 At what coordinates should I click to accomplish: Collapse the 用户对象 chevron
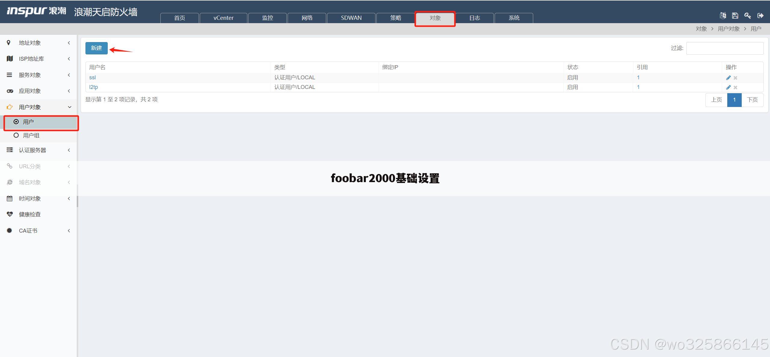[x=70, y=107]
